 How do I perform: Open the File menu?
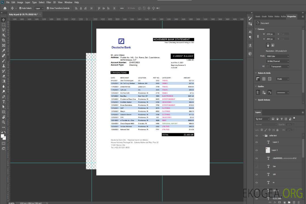(x=8, y=2)
